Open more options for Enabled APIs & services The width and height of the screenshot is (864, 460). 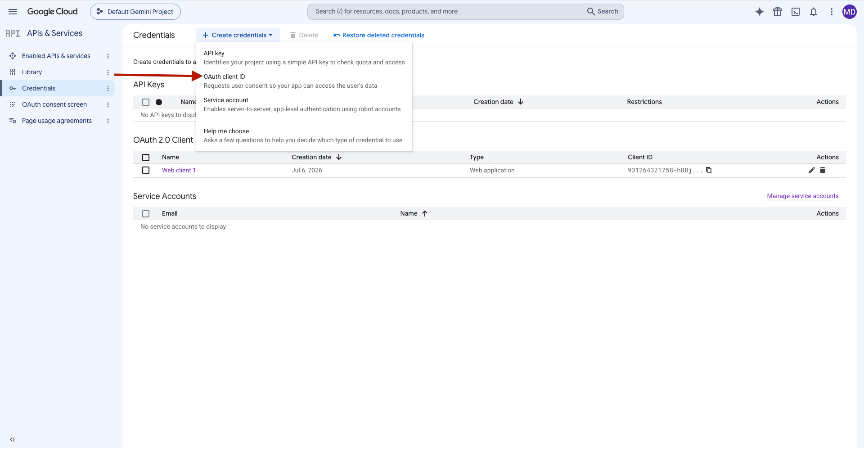coord(108,56)
